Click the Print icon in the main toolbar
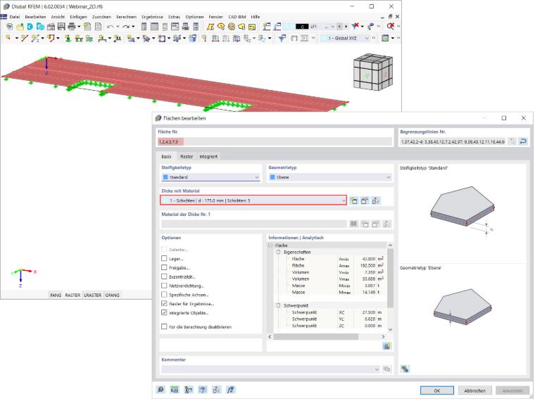This screenshot has width=535, height=401. point(72,26)
